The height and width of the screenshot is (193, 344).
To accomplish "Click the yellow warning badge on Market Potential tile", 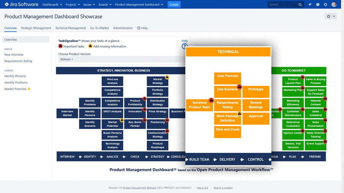I will point(122,120).
